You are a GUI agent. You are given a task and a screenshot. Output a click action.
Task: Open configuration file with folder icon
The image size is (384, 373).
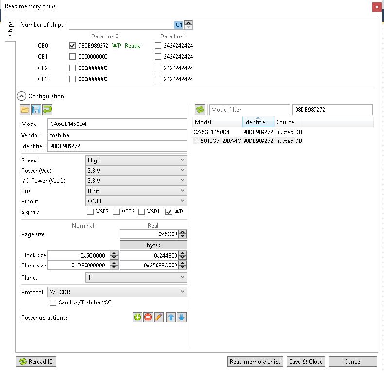click(x=25, y=109)
